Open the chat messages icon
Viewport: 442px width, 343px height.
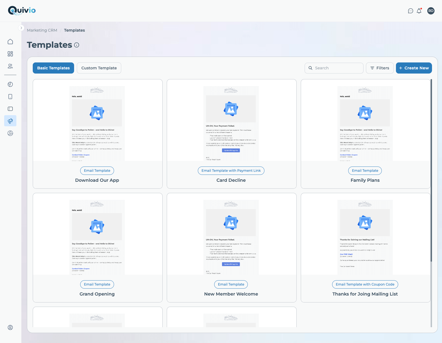click(411, 11)
